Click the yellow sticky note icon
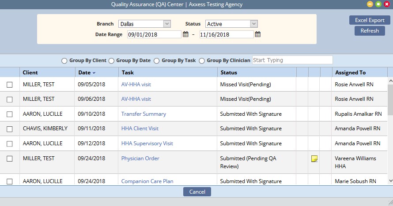Screen dimensions: 393x206 (314, 158)
